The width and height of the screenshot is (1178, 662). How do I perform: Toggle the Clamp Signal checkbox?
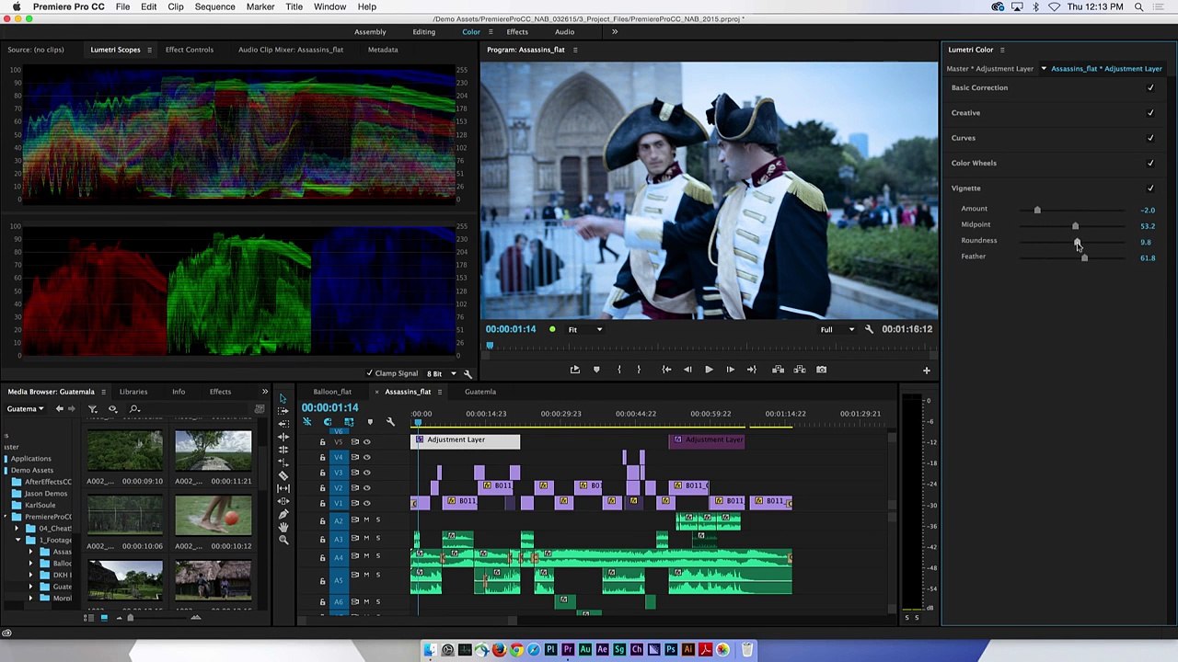point(370,373)
